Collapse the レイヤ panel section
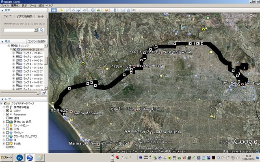This screenshot has height=162, width=260. 3,99
